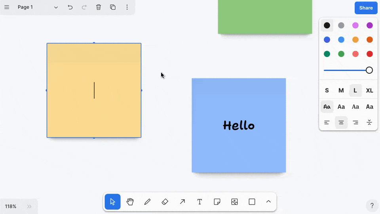Activate the Hand pan tool
Image resolution: width=380 pixels, height=214 pixels.
pyautogui.click(x=130, y=202)
